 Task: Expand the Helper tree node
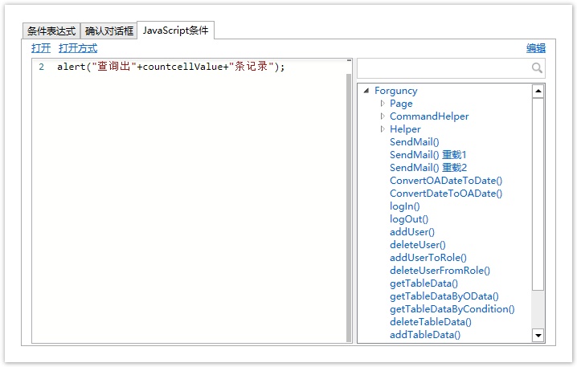(383, 129)
